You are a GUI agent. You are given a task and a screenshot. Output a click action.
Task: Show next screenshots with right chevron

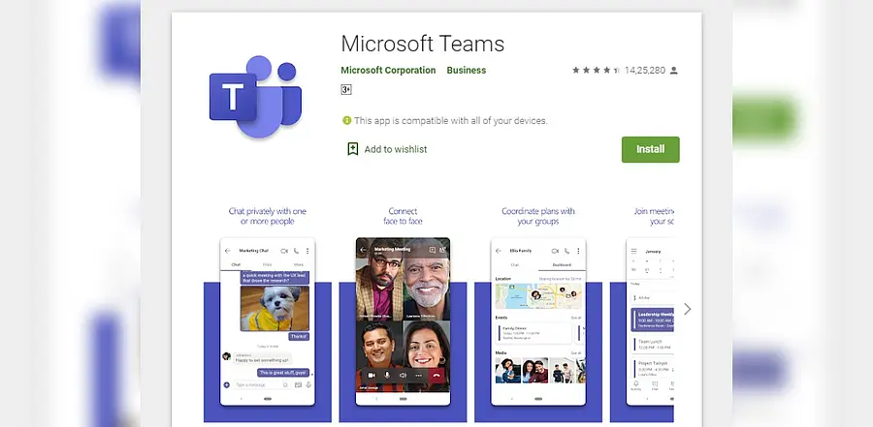pyautogui.click(x=687, y=309)
